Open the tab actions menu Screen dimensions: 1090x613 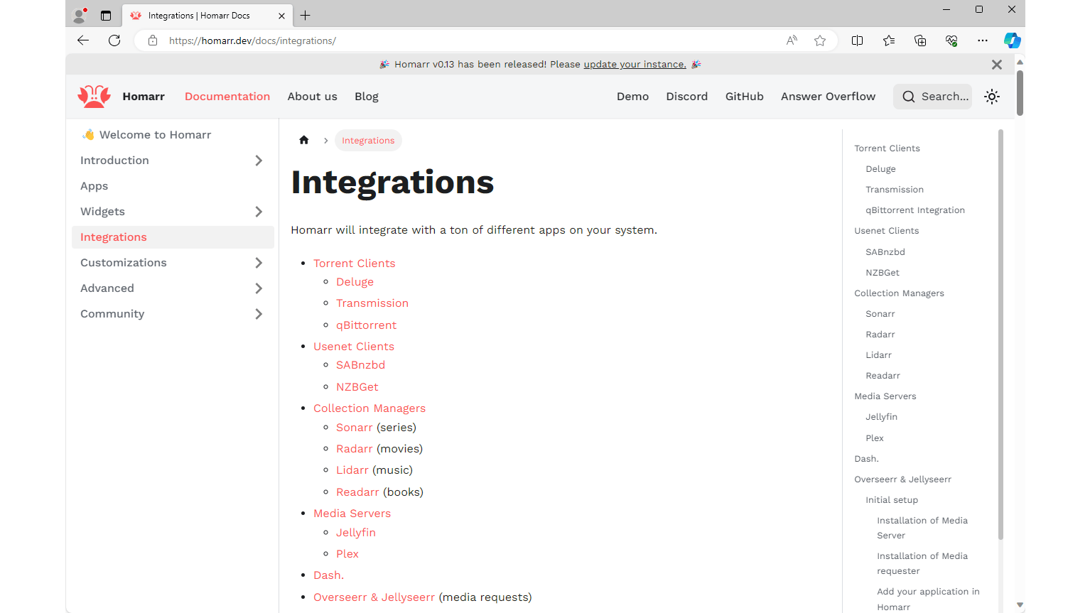click(106, 15)
